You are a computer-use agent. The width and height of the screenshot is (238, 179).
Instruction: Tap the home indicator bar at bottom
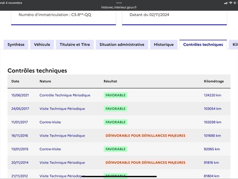click(119, 176)
